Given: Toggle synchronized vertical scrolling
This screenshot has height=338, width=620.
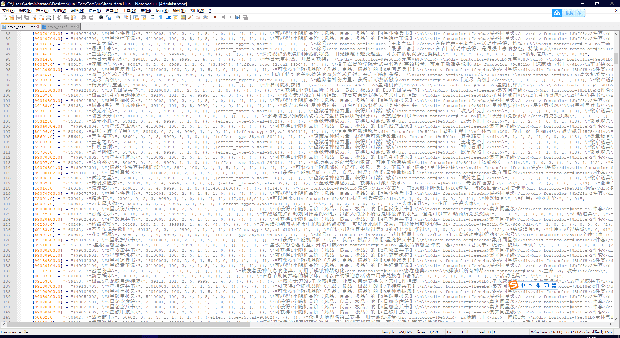Looking at the screenshot, I should (136, 17).
